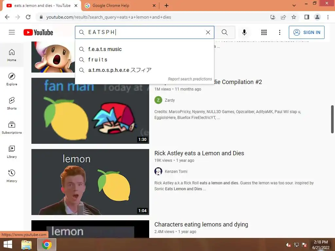Image resolution: width=335 pixels, height=251 pixels.
Task: Click the magnifier search button
Action: [224, 32]
